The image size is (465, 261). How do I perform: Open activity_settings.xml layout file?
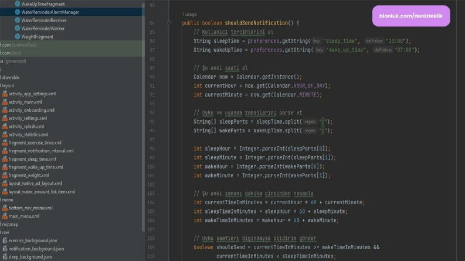tap(28, 118)
